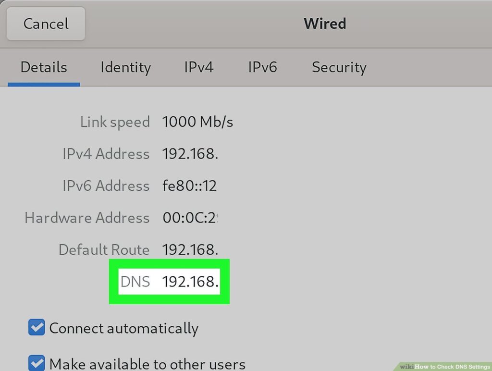The width and height of the screenshot is (492, 371).
Task: Select the Link speed value
Action: pyautogui.click(x=197, y=122)
